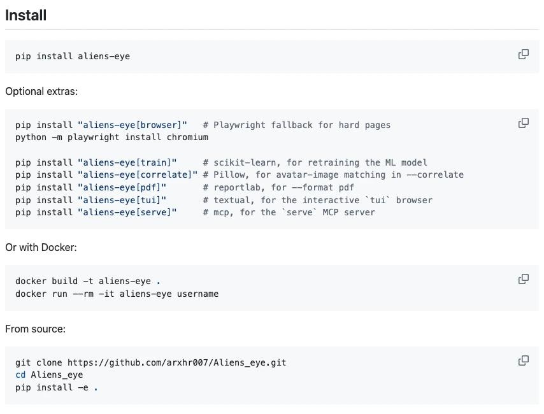This screenshot has height=414, width=544.
Task: Select the text "pip install aliens-eye"
Action: pyautogui.click(x=73, y=56)
